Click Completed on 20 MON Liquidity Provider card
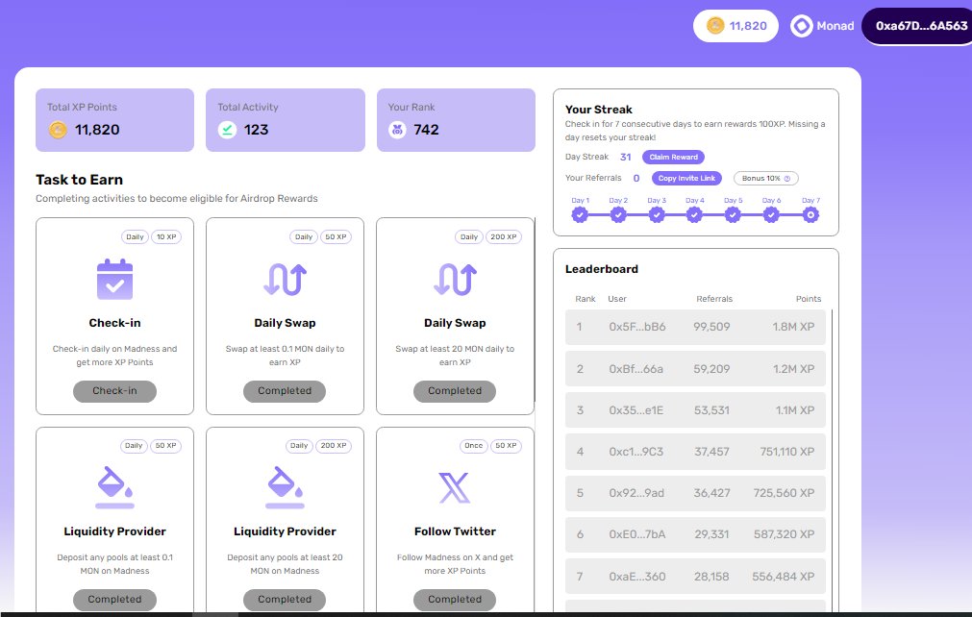Screen dimensions: 972x617 pos(285,600)
